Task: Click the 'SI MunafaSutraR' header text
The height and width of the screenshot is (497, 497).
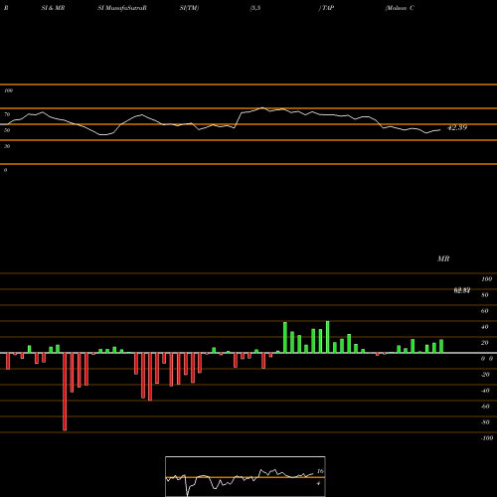Action: click(122, 8)
